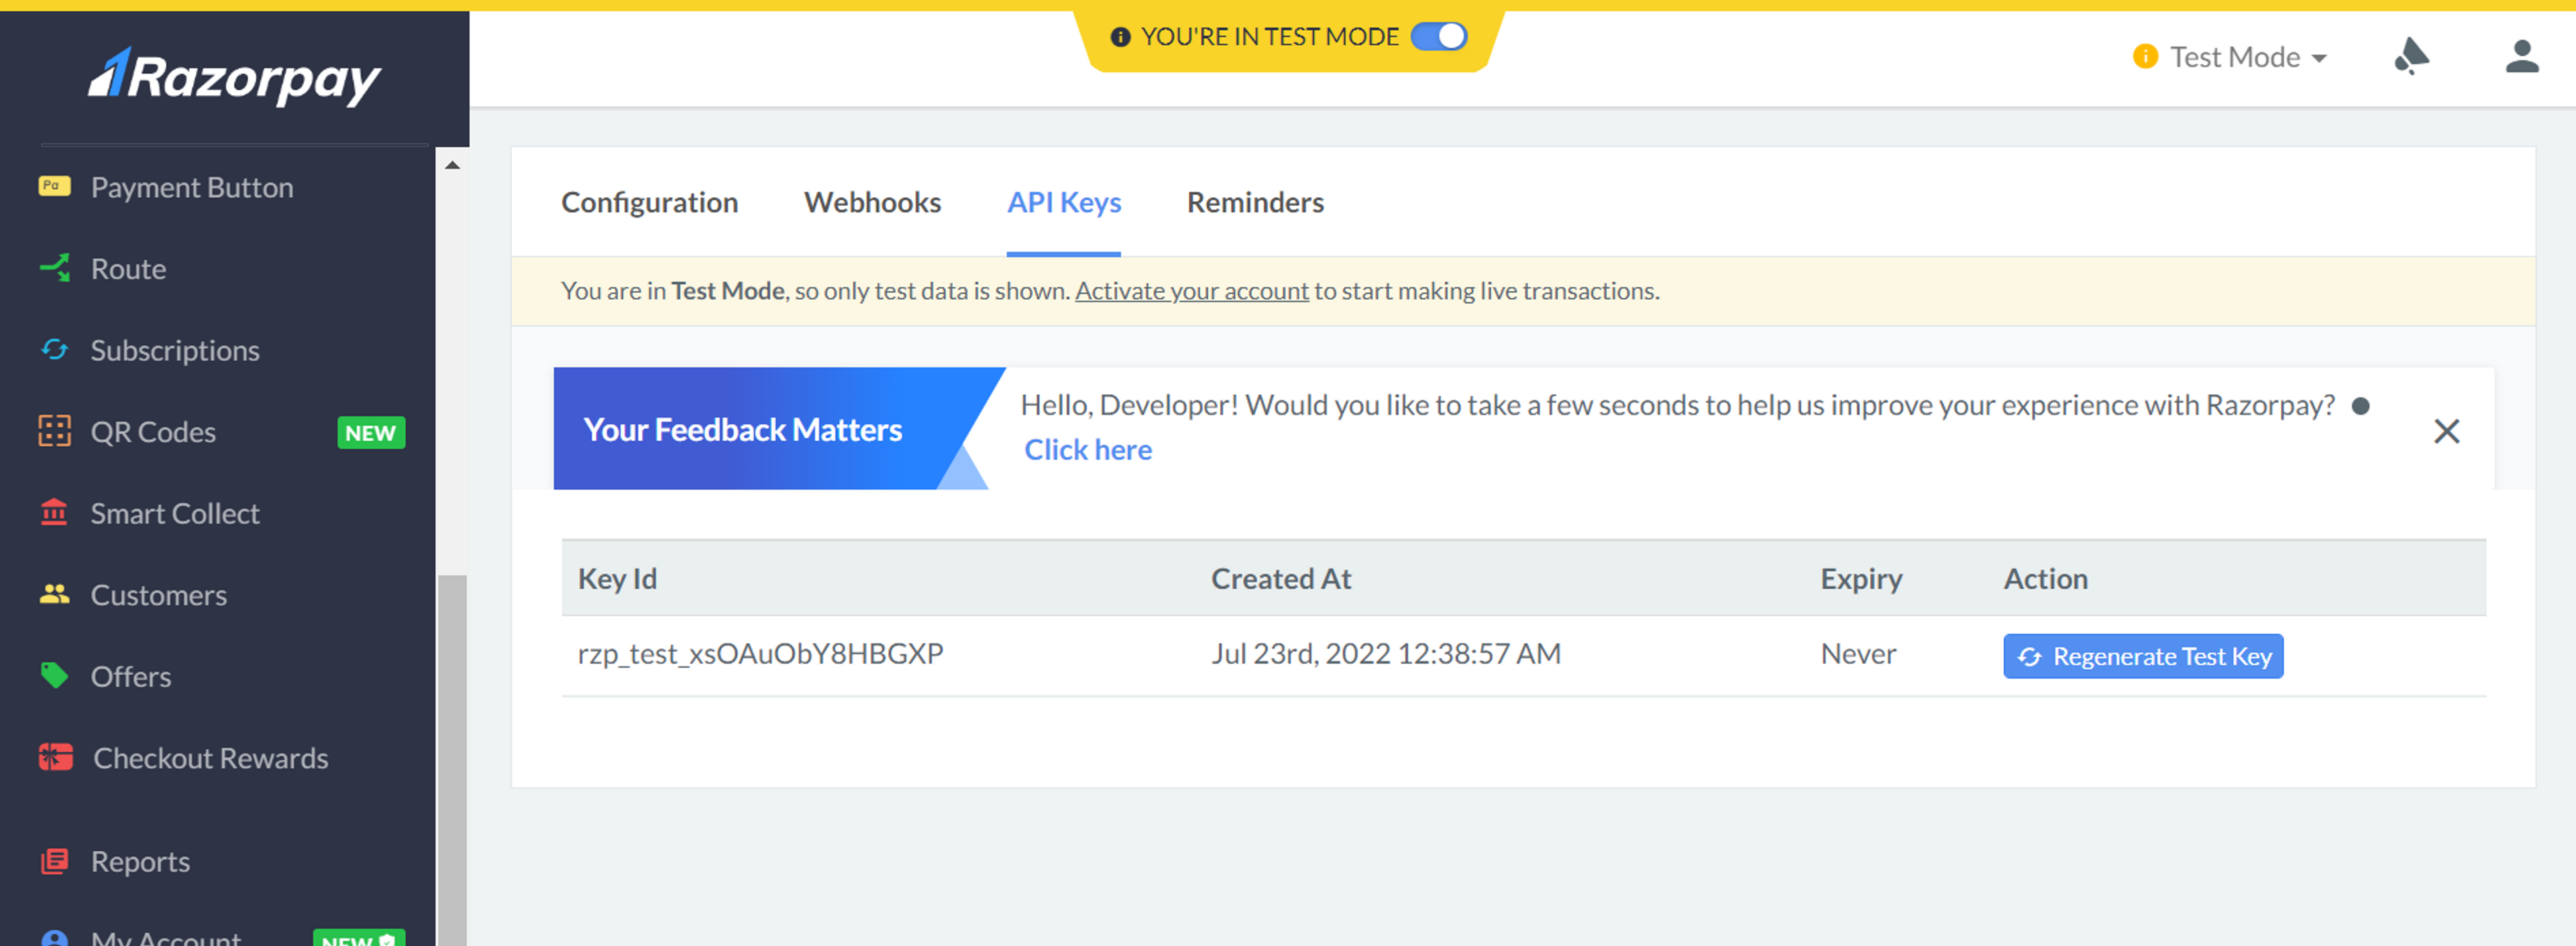
Task: Click the Key Id column header
Action: click(x=617, y=579)
